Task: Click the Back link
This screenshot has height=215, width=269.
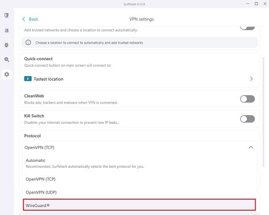Action: click(30, 19)
